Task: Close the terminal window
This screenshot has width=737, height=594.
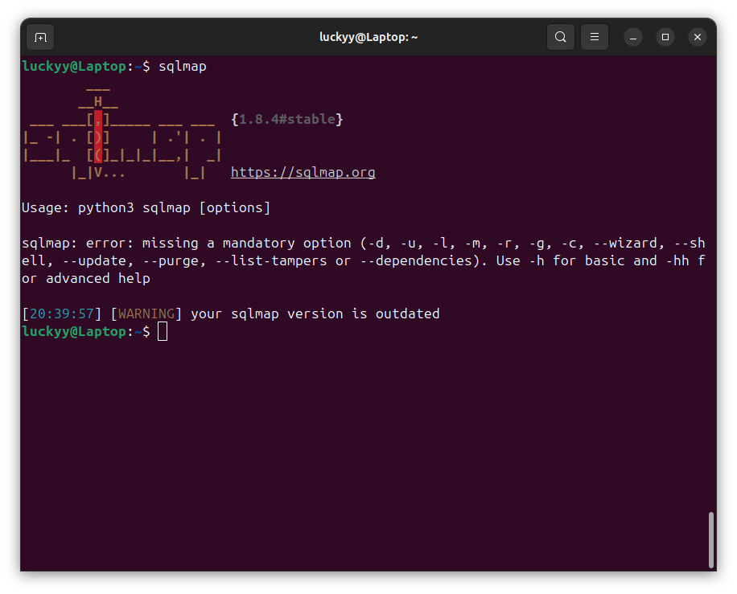Action: pos(698,37)
